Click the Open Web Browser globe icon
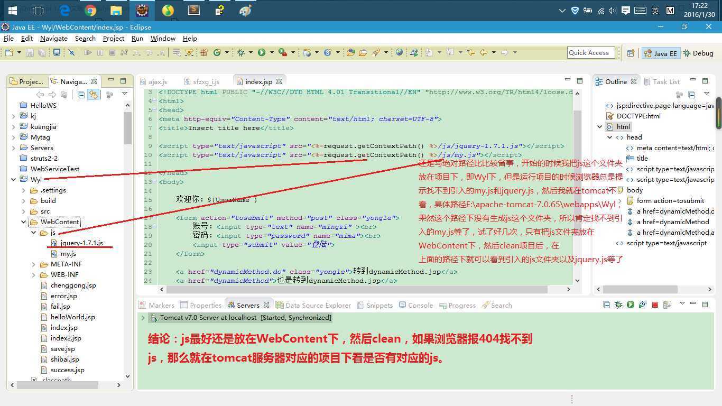The image size is (722, 406). pyautogui.click(x=399, y=52)
